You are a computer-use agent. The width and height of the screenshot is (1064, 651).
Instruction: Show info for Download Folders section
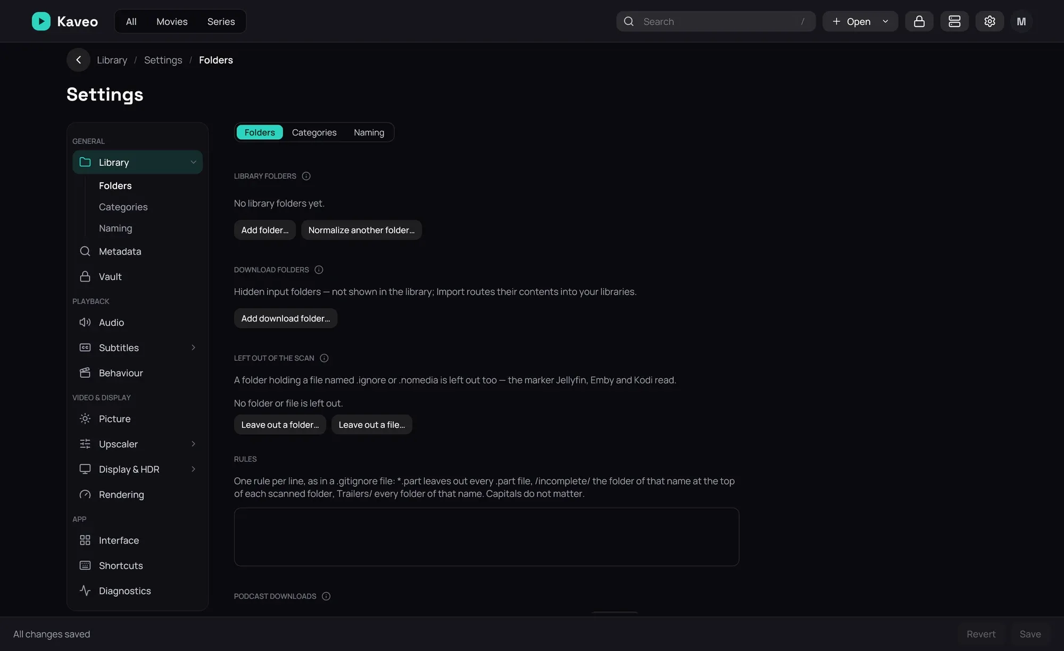click(319, 269)
